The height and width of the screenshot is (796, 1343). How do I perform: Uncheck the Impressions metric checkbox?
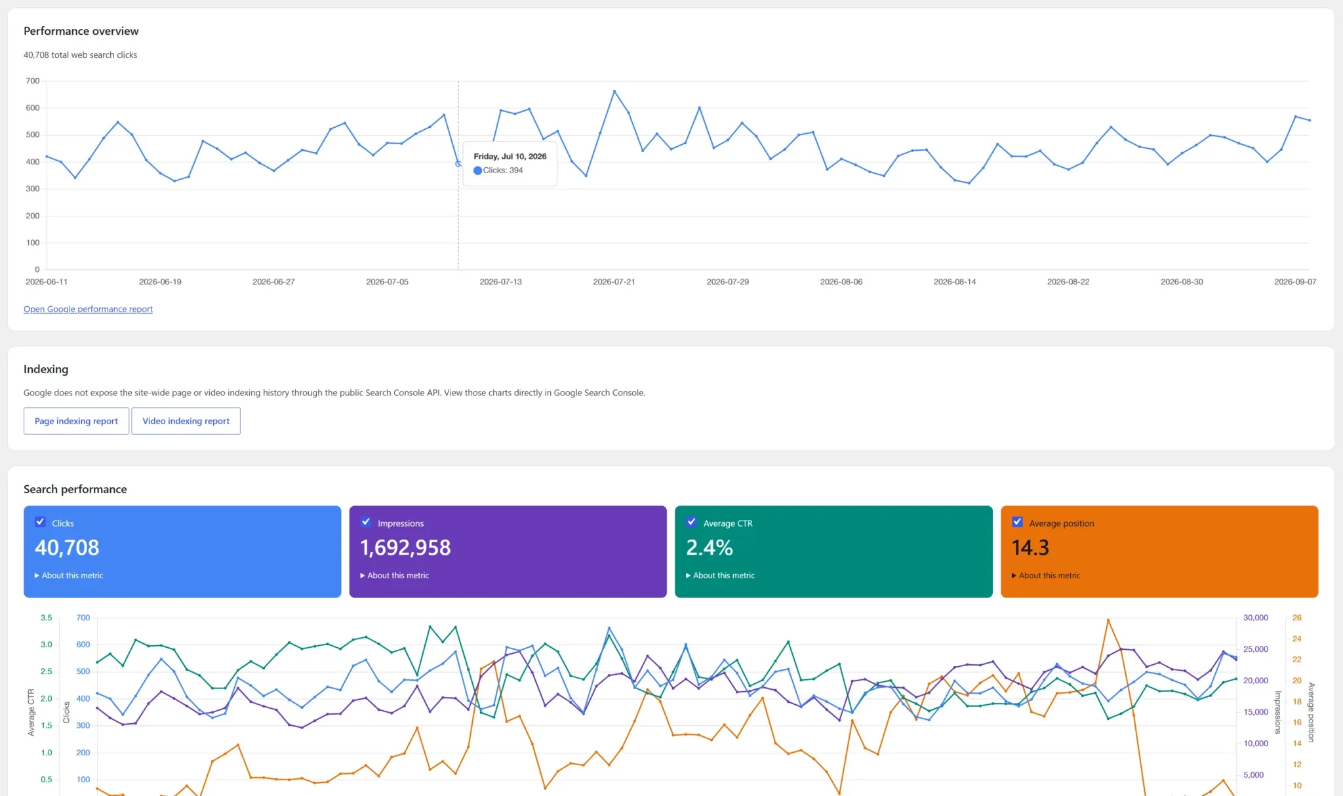(x=366, y=522)
